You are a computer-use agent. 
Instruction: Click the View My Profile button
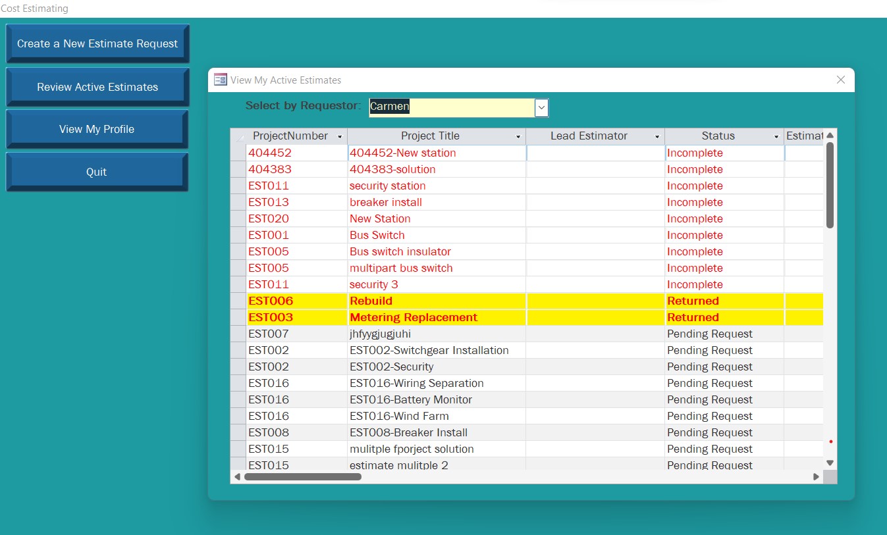pos(97,129)
